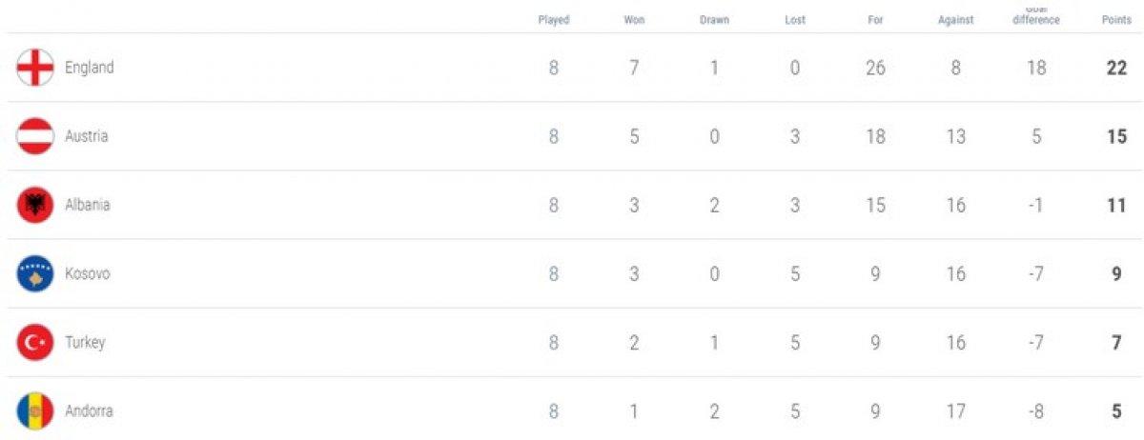Select the Albania team name
Screen dimensions: 1144x440
pyautogui.click(x=87, y=205)
